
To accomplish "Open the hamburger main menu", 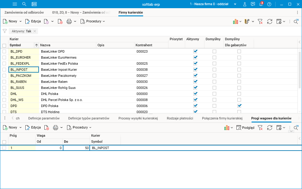I will point(15,4).
